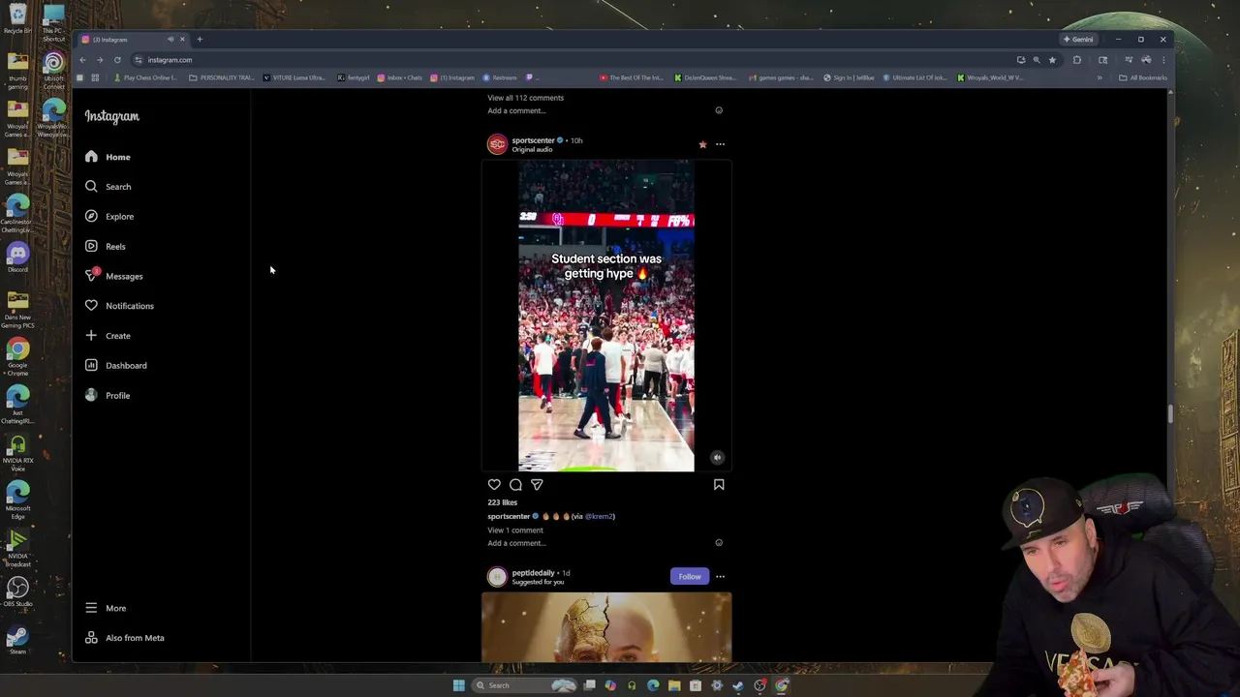Open All Bookmarks folder

pos(1143,77)
